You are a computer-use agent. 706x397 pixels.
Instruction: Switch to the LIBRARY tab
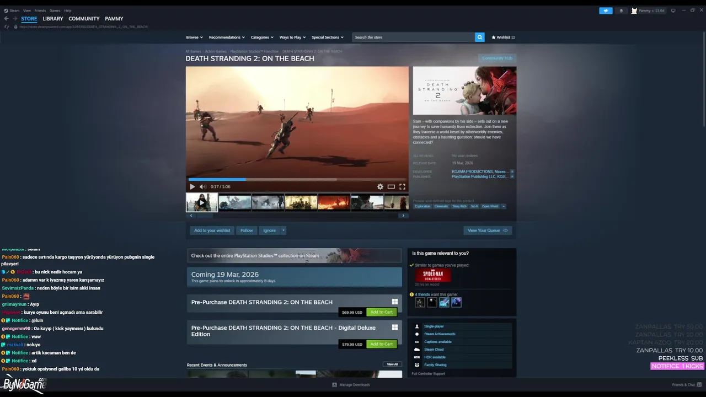coord(53,19)
